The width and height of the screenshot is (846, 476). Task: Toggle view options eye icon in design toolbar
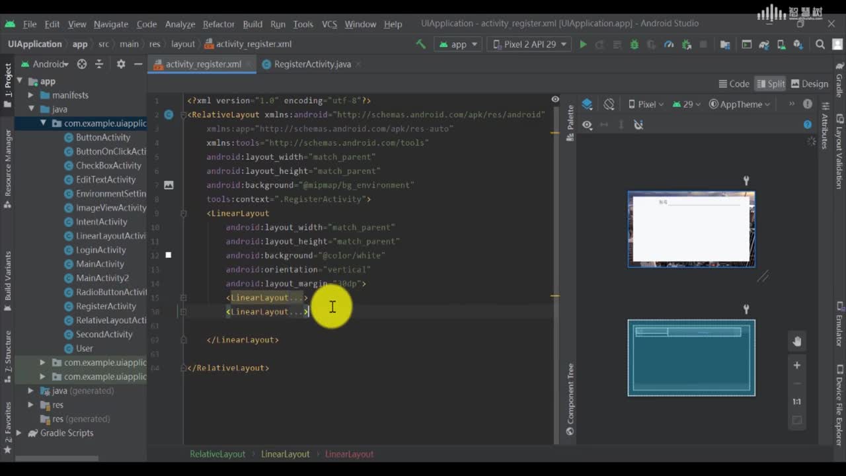click(x=587, y=124)
